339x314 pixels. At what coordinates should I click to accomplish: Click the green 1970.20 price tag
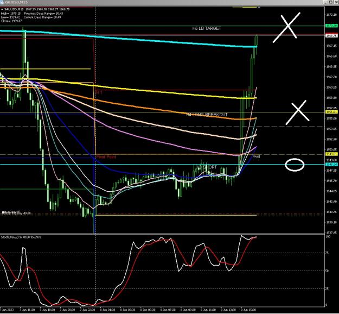(331, 26)
